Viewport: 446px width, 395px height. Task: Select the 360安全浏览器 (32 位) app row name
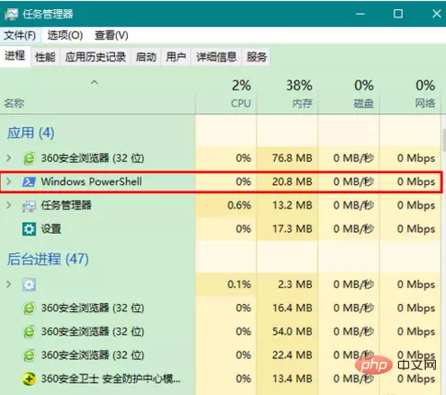pyautogui.click(x=93, y=158)
